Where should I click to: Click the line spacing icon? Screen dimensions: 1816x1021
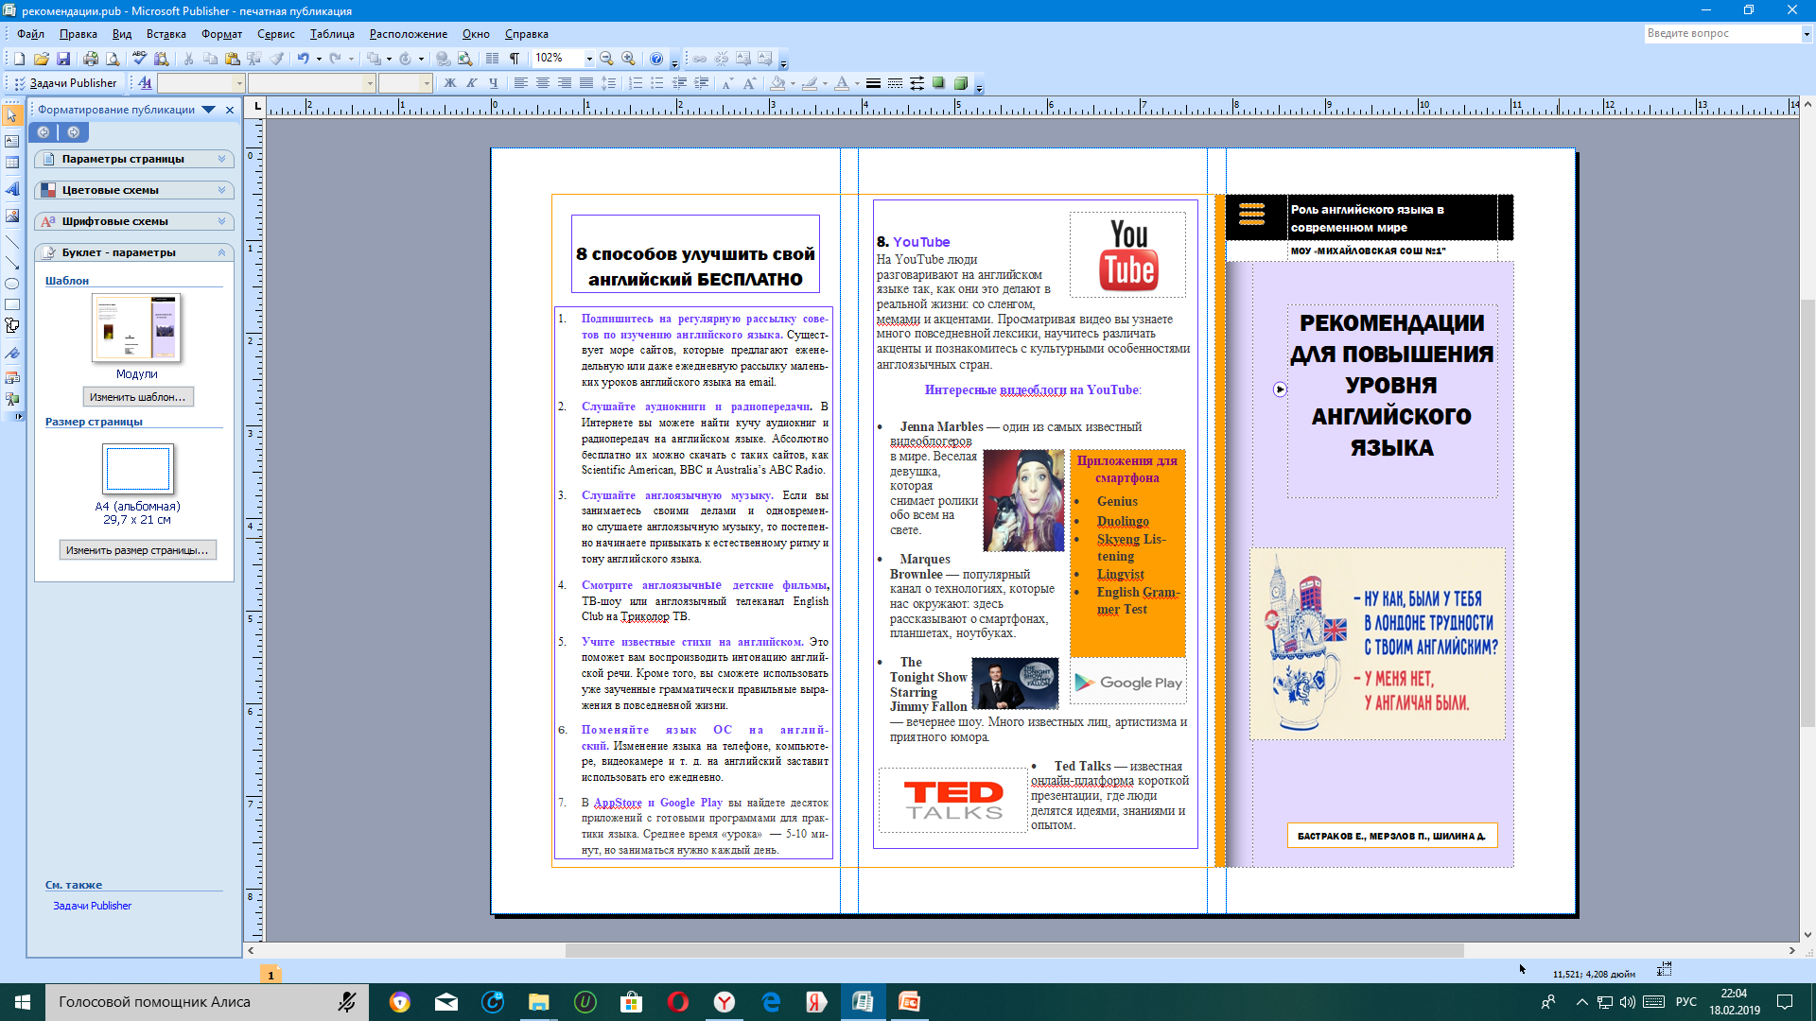pos(608,83)
